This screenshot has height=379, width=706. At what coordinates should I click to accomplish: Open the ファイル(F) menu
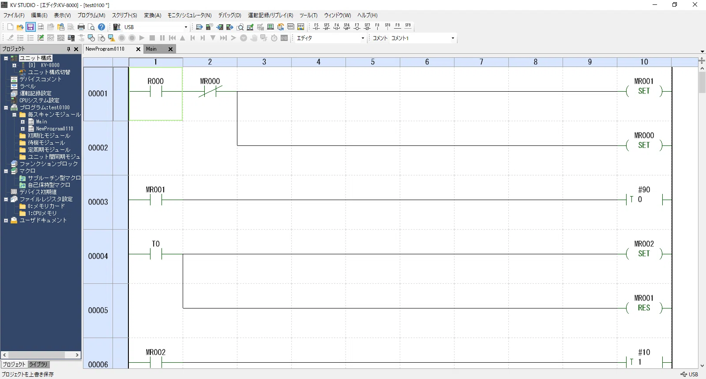[14, 15]
